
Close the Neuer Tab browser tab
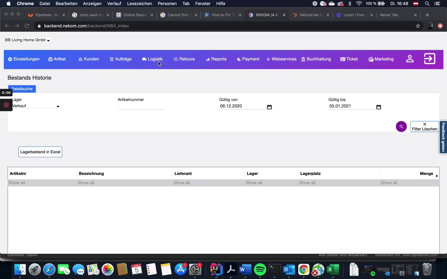pos(415,15)
